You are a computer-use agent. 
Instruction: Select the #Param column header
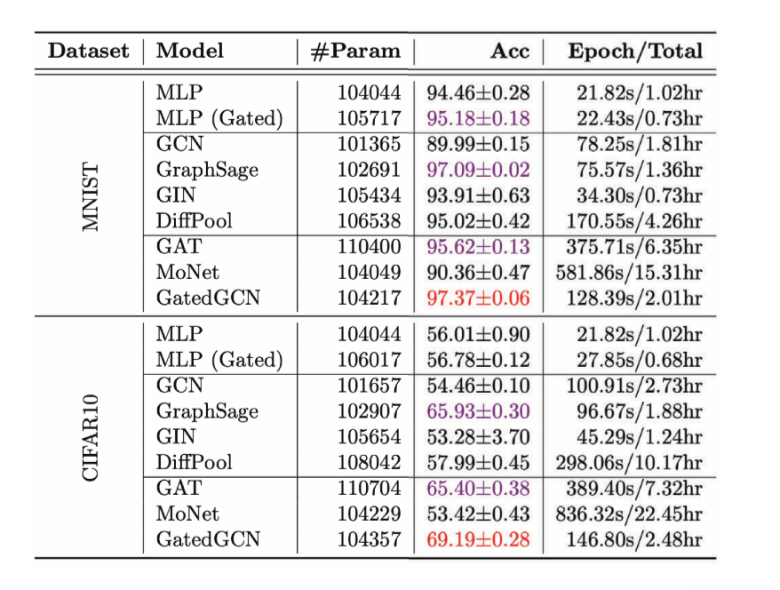(355, 51)
